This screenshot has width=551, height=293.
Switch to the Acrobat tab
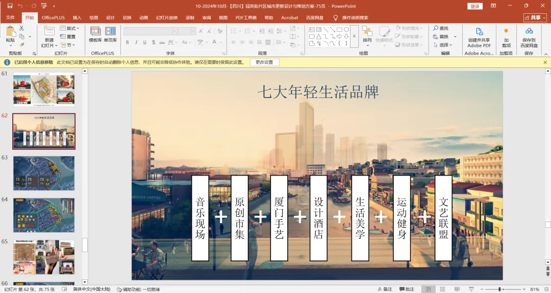[290, 17]
